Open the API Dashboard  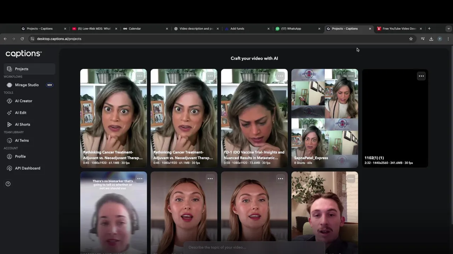point(29,168)
